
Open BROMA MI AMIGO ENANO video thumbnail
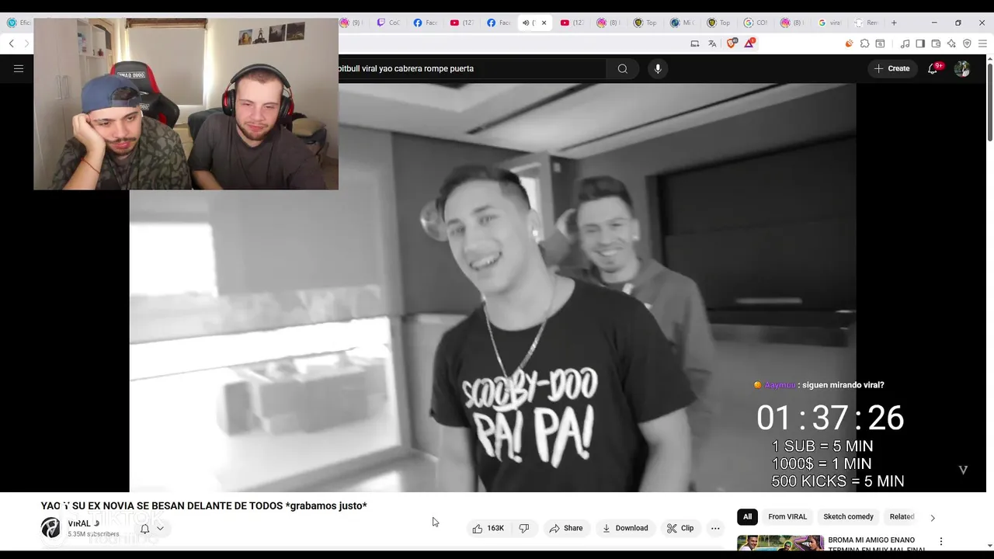click(x=780, y=543)
